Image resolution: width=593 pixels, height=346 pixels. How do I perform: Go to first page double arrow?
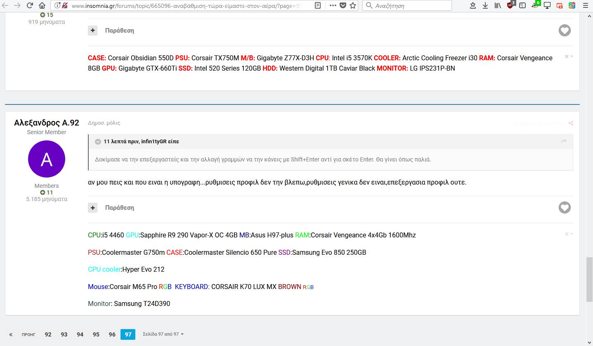11,334
